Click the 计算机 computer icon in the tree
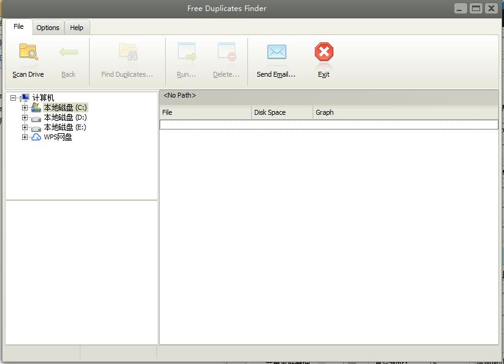Viewport: 504px width, 364px height. click(25, 97)
